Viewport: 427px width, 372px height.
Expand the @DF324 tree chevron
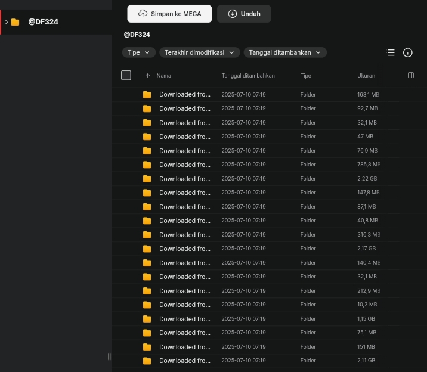point(7,22)
